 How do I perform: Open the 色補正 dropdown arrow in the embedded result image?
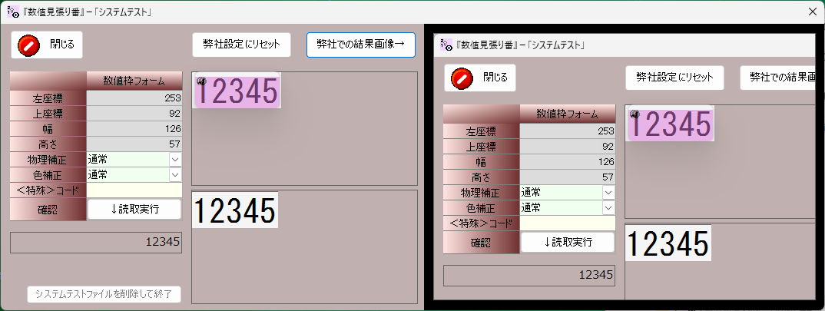point(608,207)
